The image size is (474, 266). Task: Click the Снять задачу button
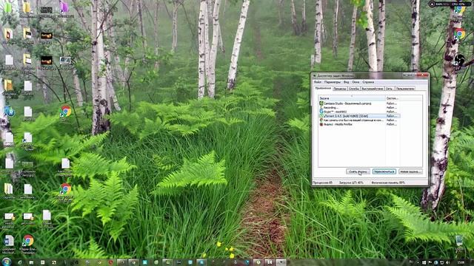coord(358,171)
